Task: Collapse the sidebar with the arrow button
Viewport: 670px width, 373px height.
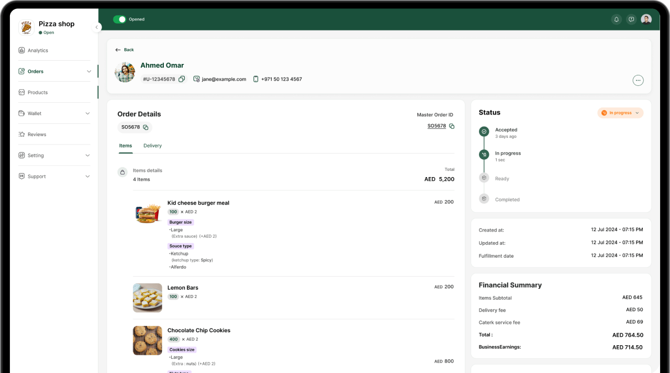Action: (96, 27)
